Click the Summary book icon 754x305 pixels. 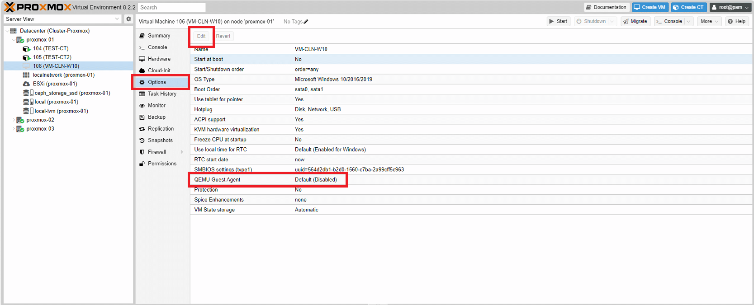coord(142,36)
